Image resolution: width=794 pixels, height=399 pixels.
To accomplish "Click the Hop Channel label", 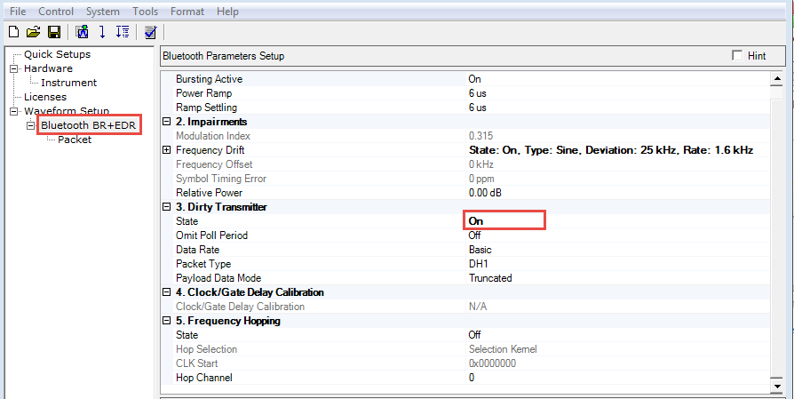I will 203,378.
